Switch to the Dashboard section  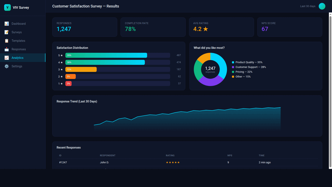point(18,23)
